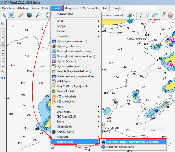Click the red hide-marks prohibition icon
Image resolution: width=175 pixels, height=152 pixels.
[x=170, y=15]
